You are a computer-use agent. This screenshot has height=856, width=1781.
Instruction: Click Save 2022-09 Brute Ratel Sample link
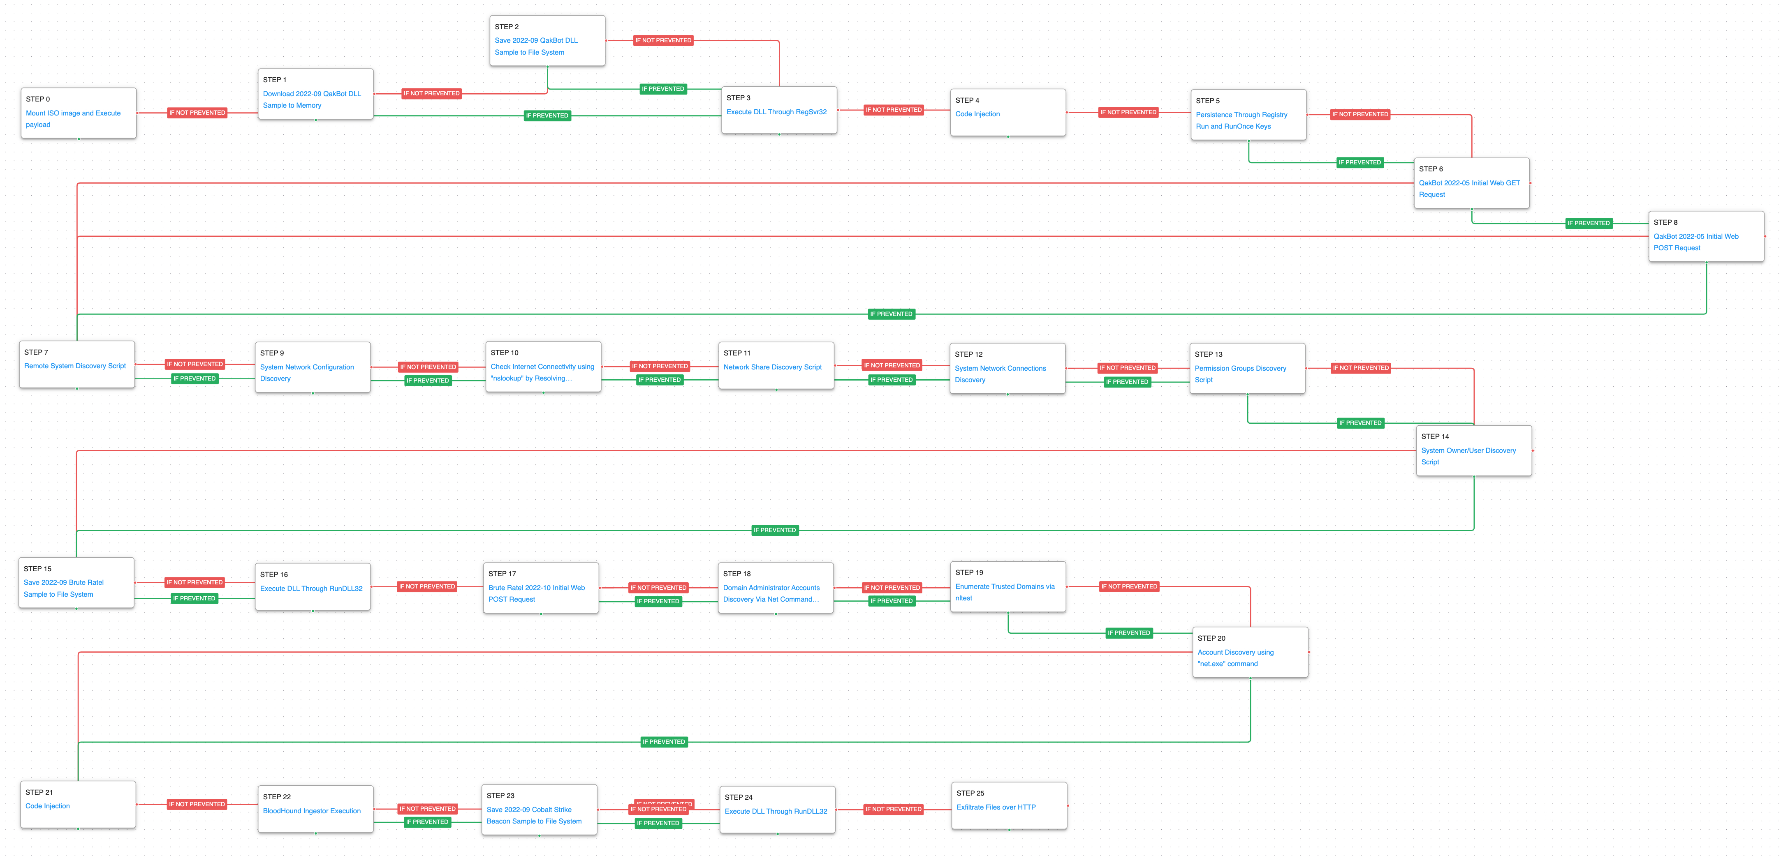[x=63, y=582]
